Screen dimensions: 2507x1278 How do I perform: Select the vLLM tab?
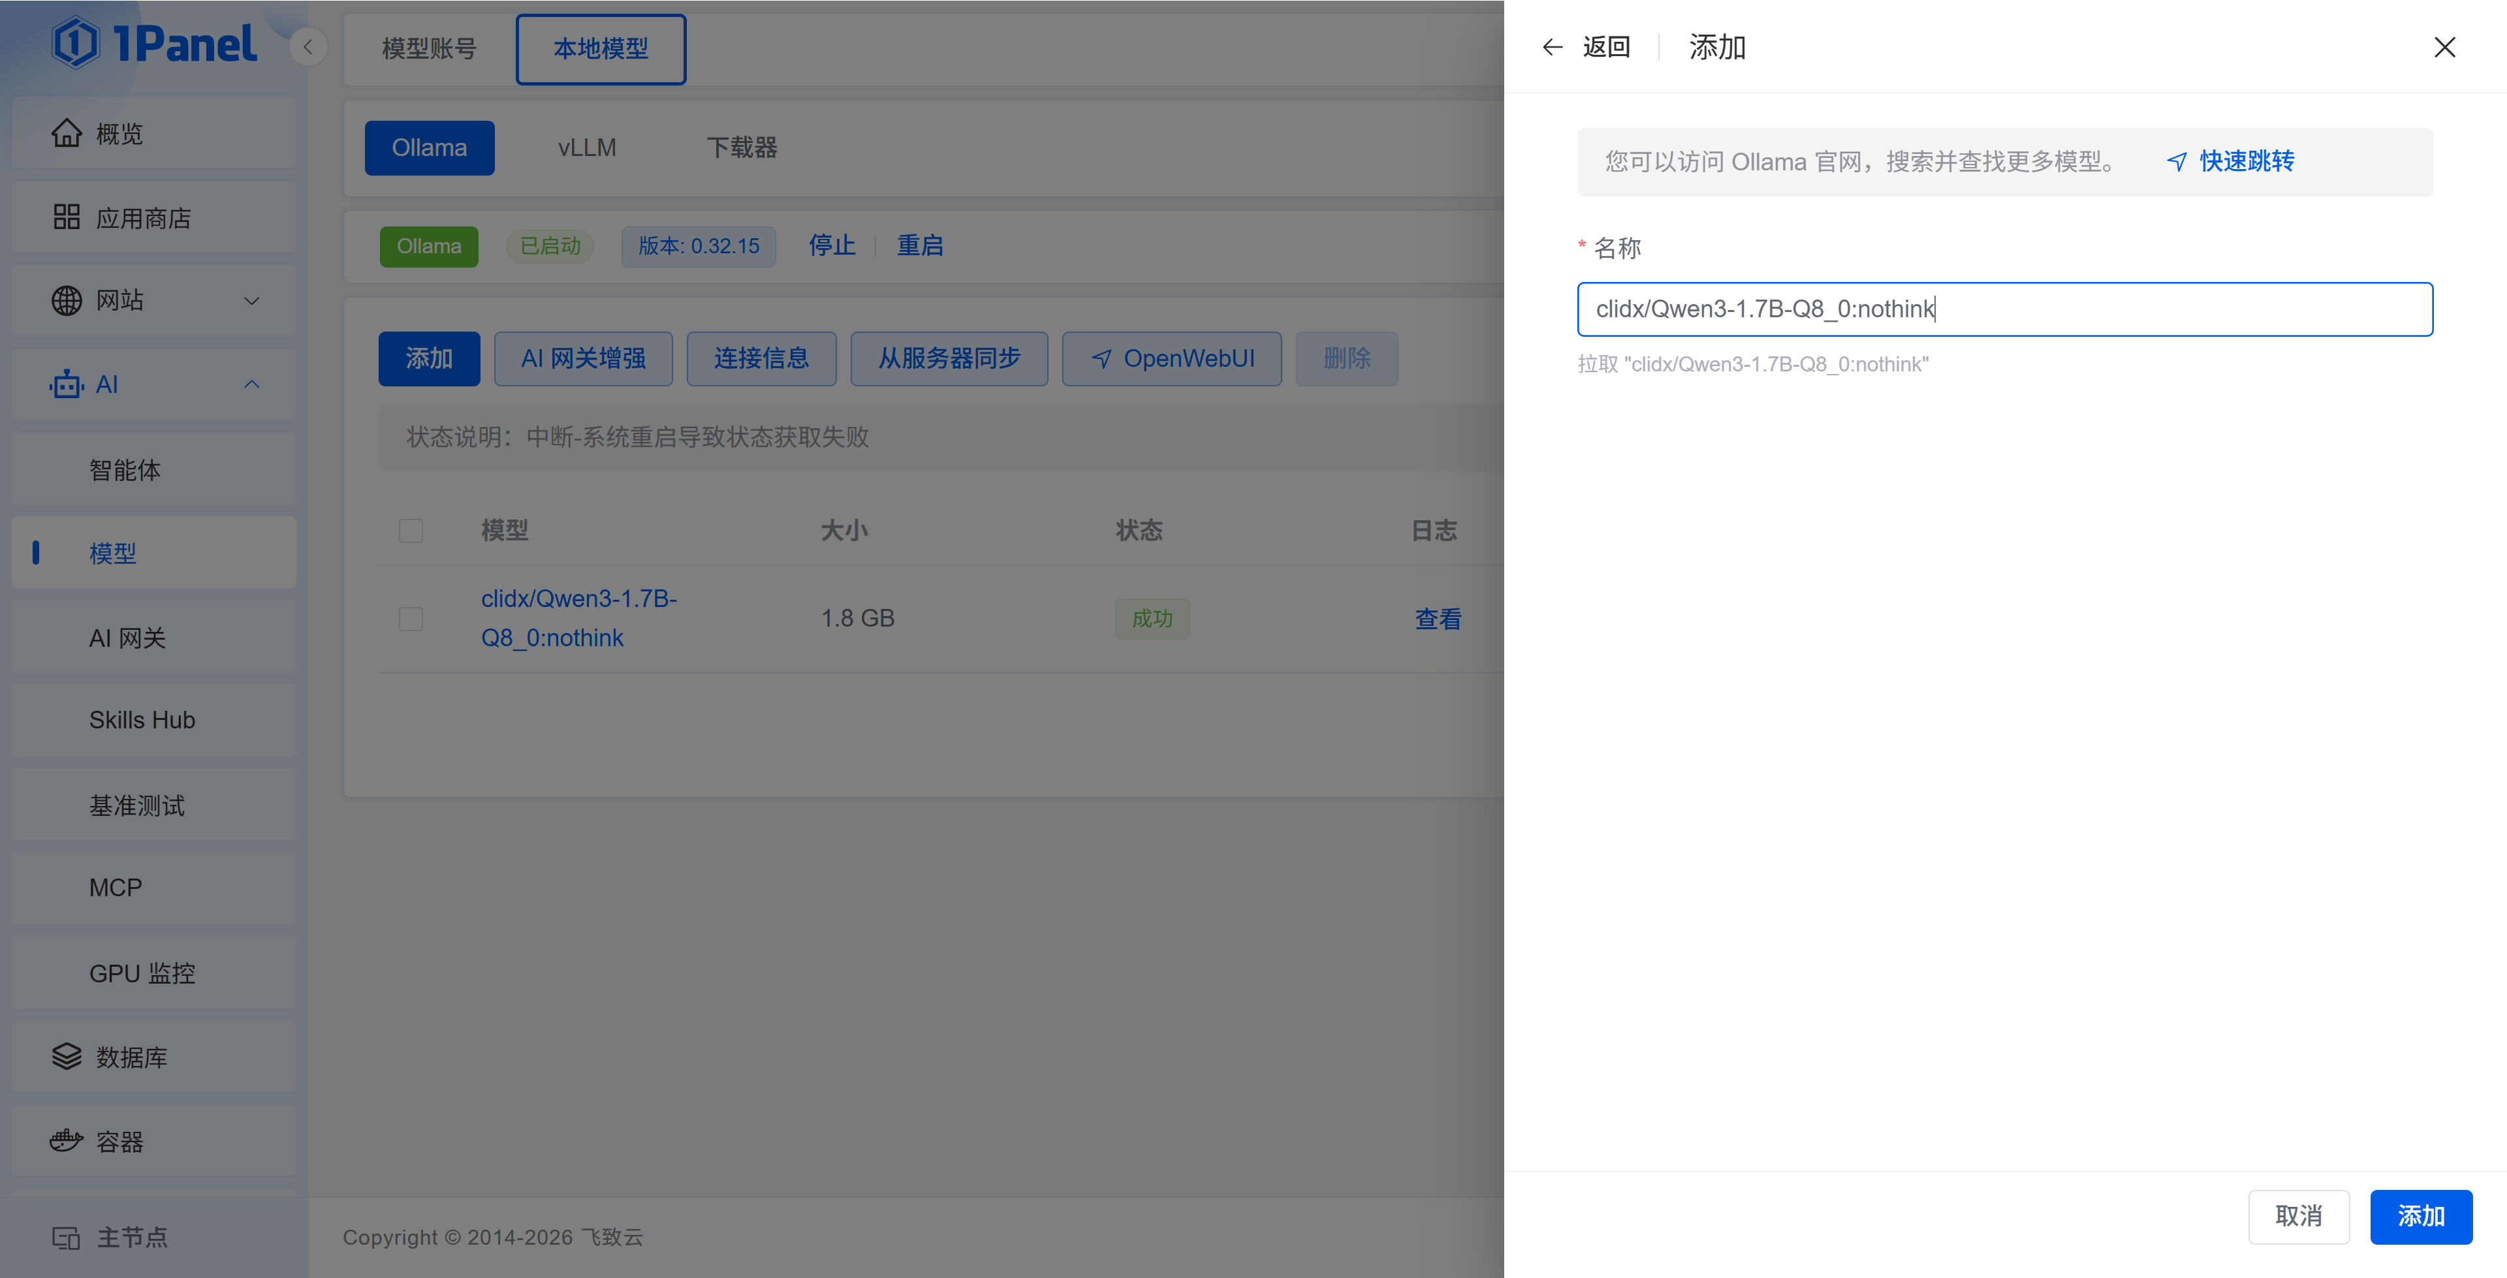[x=587, y=148]
